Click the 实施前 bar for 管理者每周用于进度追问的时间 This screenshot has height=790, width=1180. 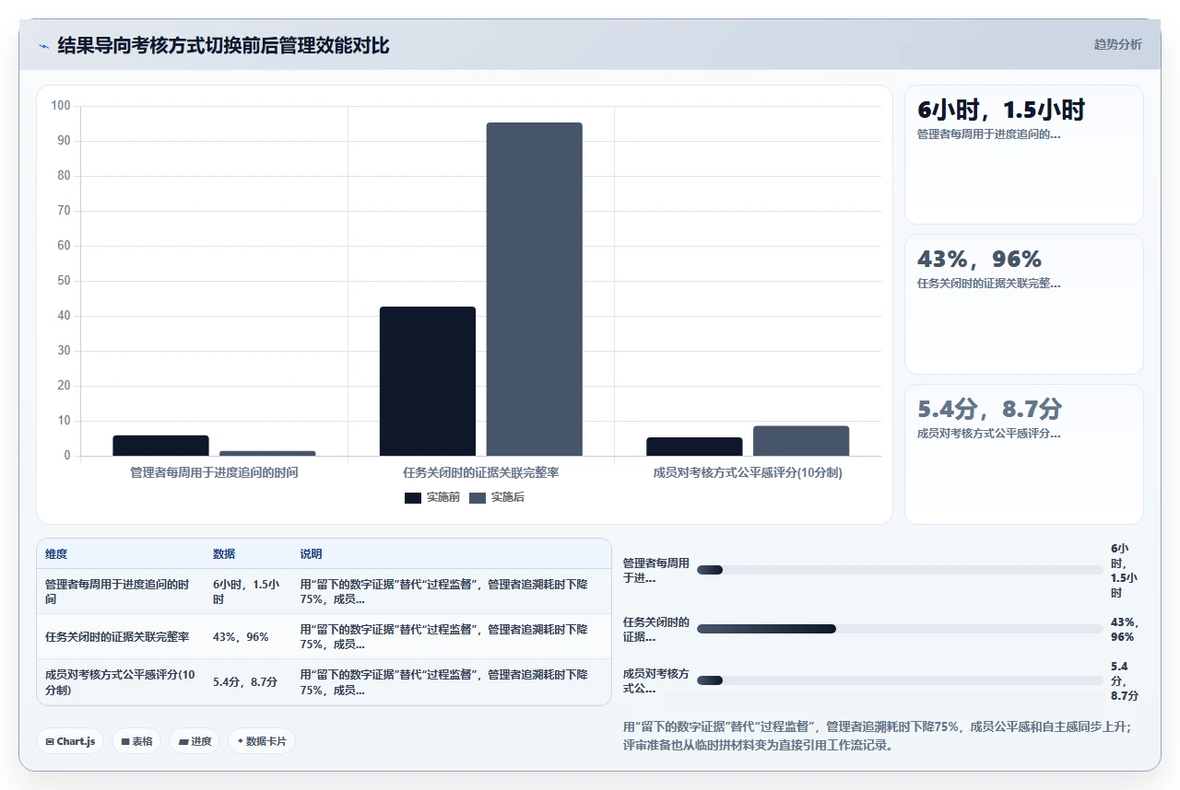click(x=161, y=446)
